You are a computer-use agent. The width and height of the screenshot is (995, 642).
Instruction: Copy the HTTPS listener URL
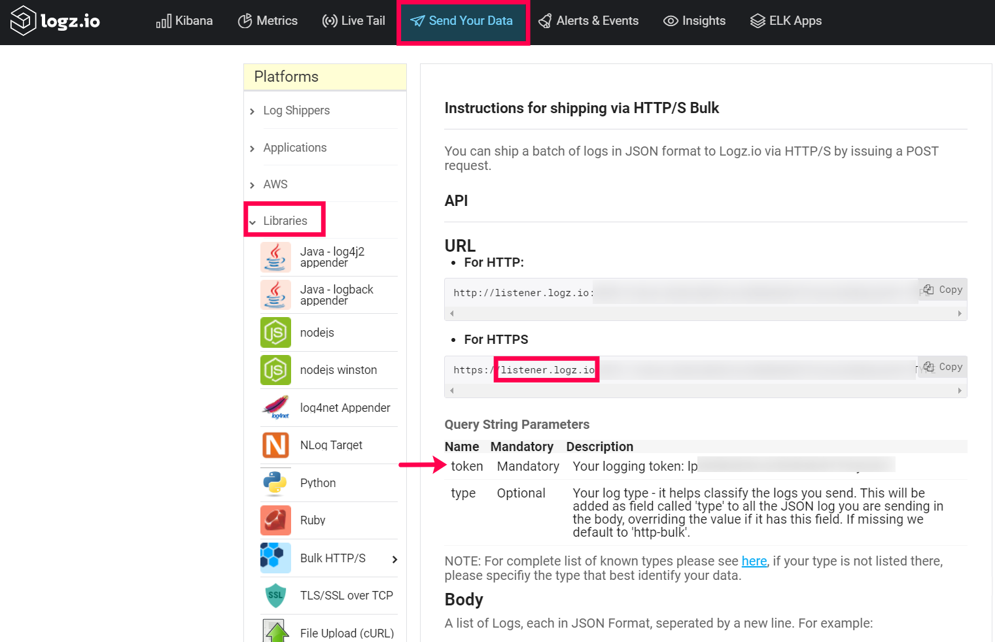943,367
